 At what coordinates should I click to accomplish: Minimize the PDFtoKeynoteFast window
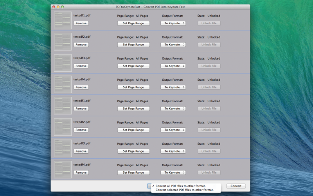(58, 7)
